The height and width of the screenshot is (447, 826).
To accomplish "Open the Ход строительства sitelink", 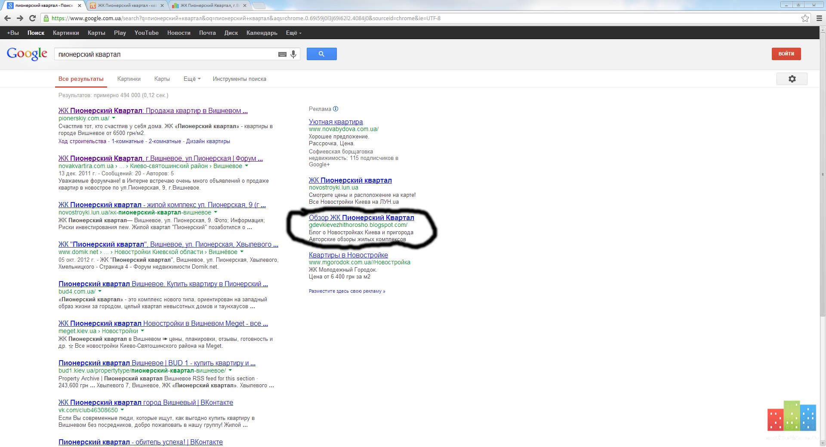I will [82, 141].
